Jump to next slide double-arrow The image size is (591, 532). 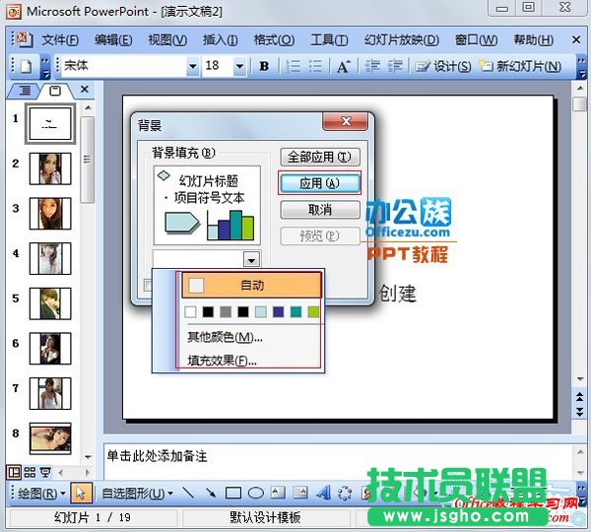tap(580, 411)
